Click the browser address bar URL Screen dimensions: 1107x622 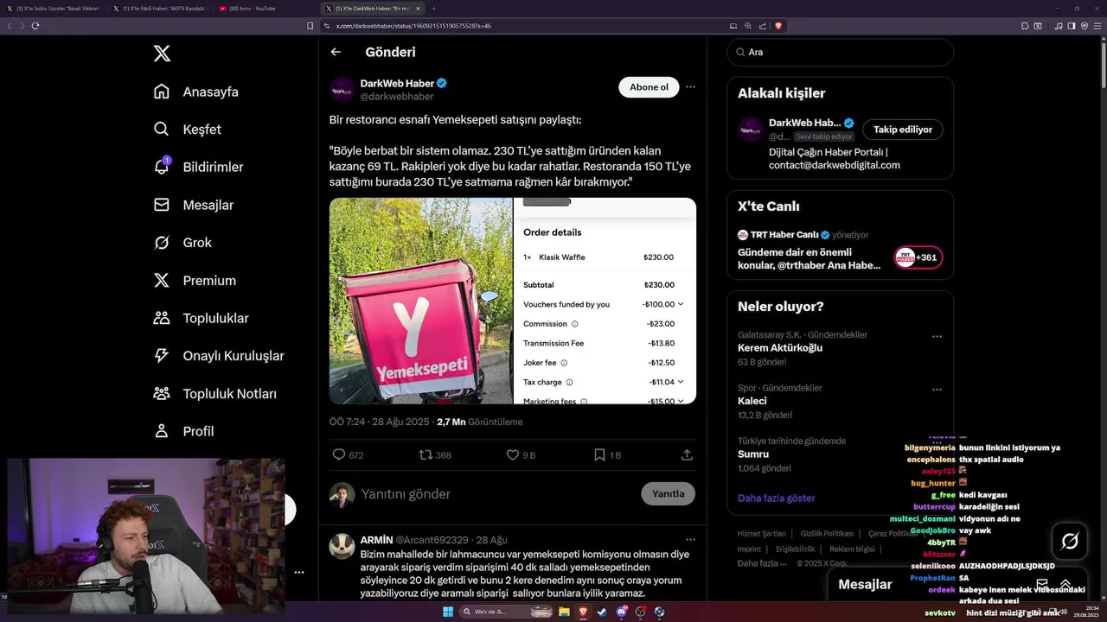tap(413, 26)
